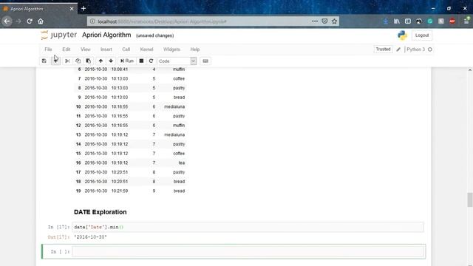
Task: Open the Widgets menu
Action: point(171,50)
